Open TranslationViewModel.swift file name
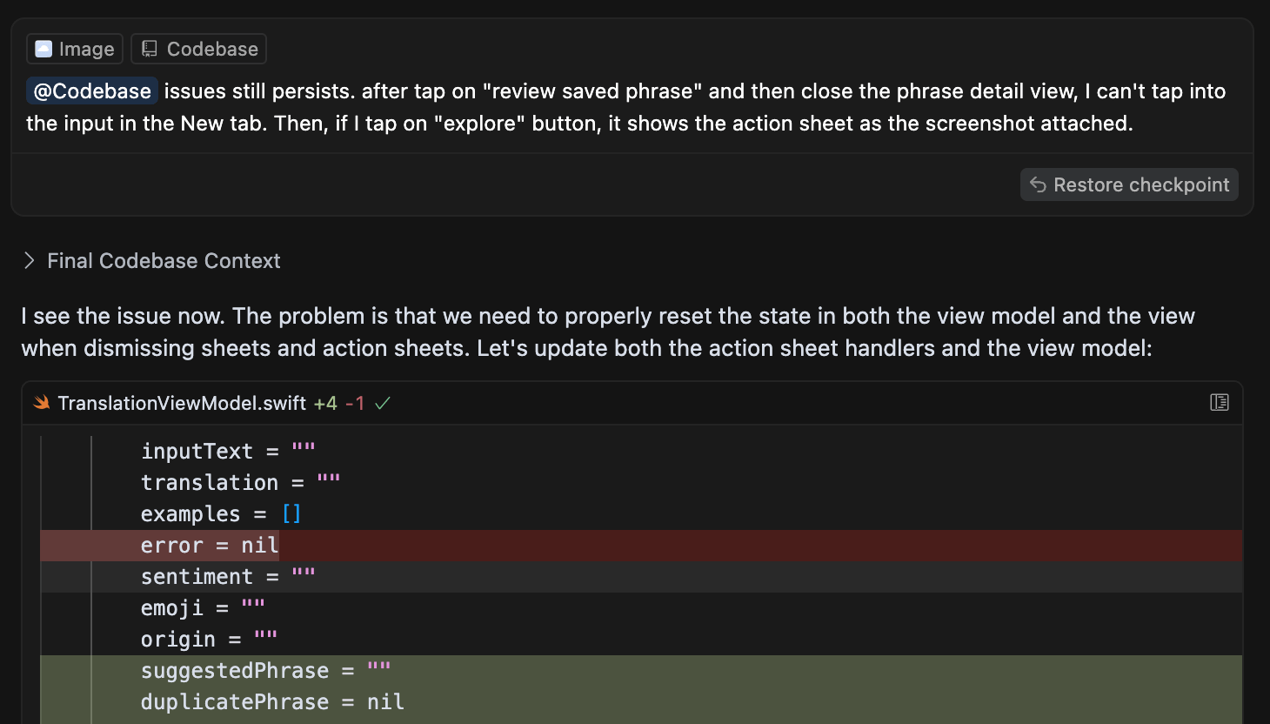 pos(182,403)
